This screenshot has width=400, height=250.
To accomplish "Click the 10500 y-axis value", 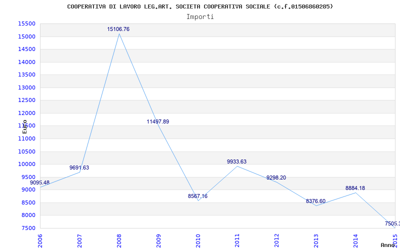I will 26,151.
